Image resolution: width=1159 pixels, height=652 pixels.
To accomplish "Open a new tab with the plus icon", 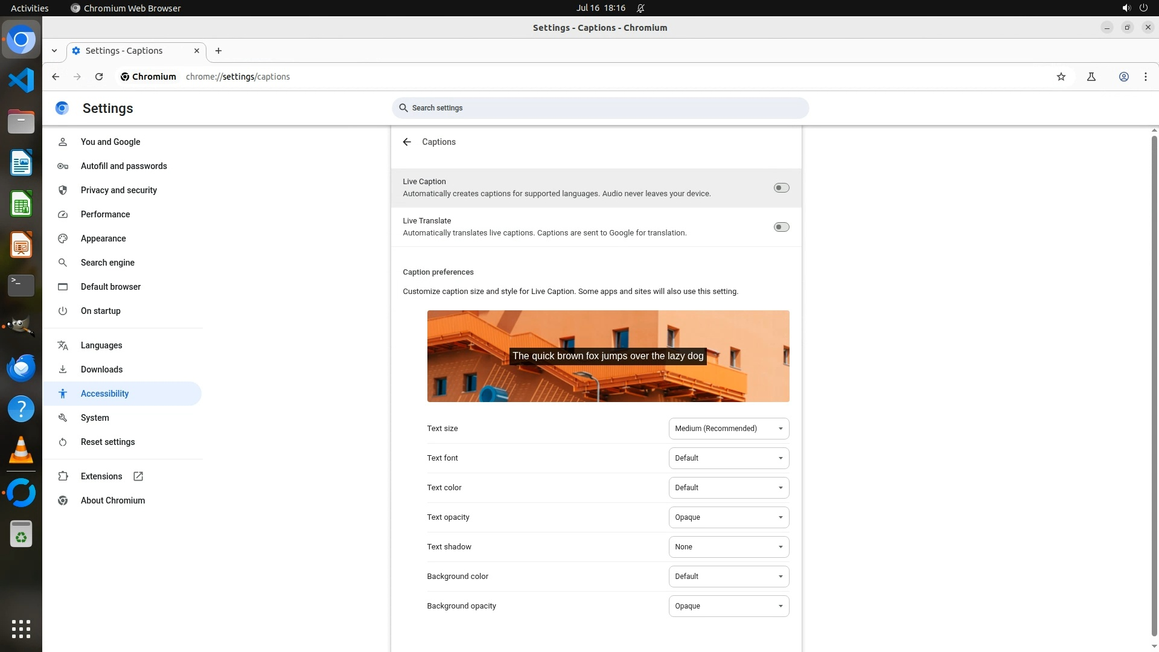I will (x=219, y=51).
